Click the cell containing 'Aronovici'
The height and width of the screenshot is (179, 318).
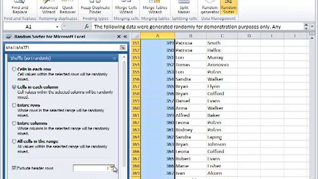[x=222, y=65]
